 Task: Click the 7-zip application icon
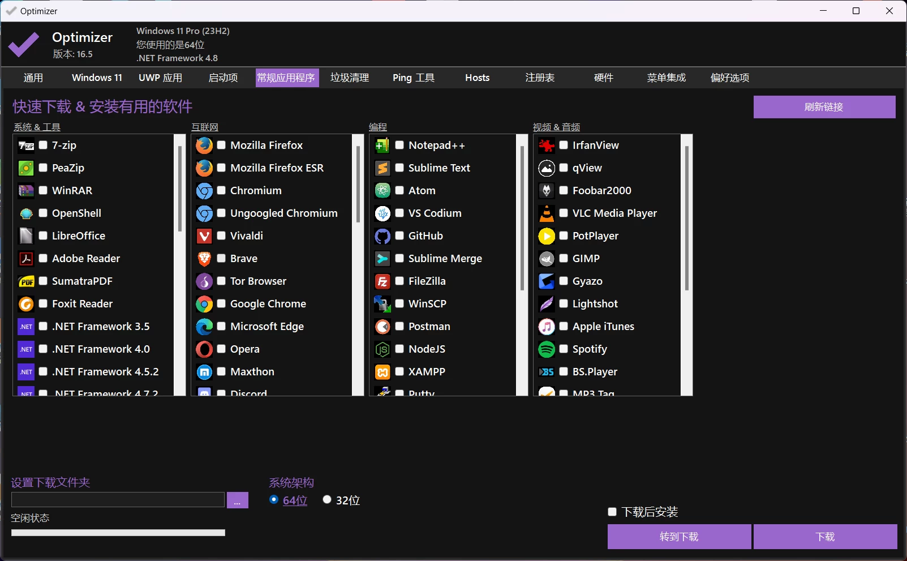tap(26, 145)
